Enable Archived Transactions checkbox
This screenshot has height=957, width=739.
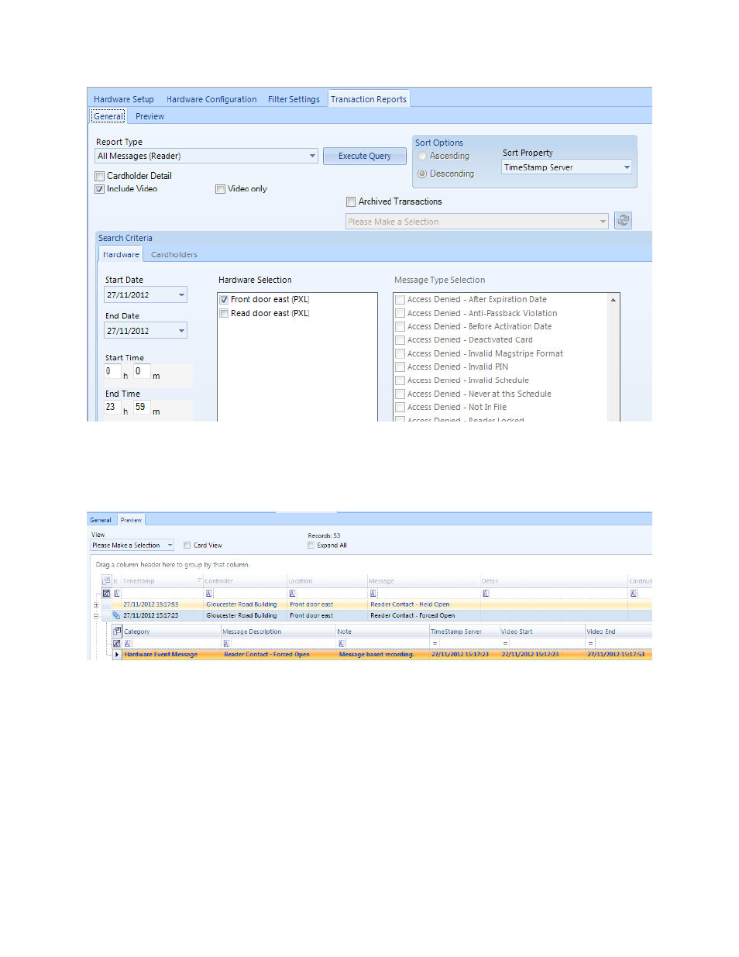pyautogui.click(x=351, y=201)
